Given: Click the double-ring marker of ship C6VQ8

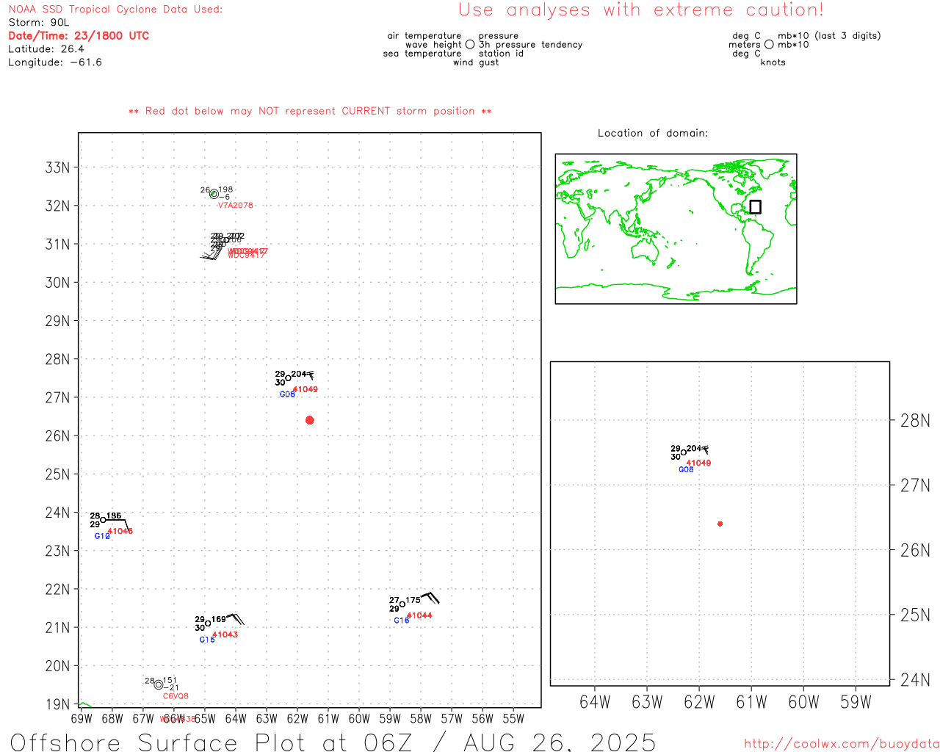Looking at the screenshot, I should (x=159, y=684).
